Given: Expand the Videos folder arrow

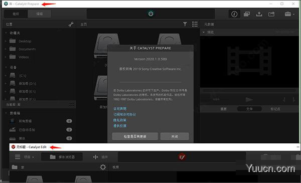Looking at the screenshot, I should (x=6, y=57).
